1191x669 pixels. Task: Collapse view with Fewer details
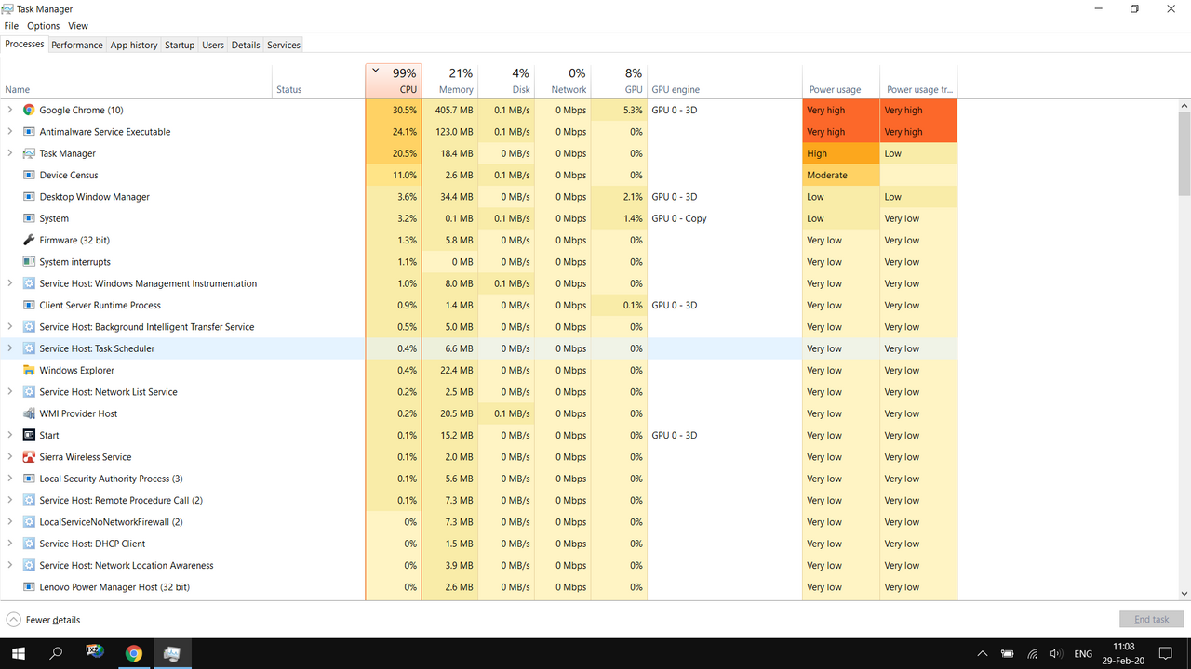[x=44, y=620]
